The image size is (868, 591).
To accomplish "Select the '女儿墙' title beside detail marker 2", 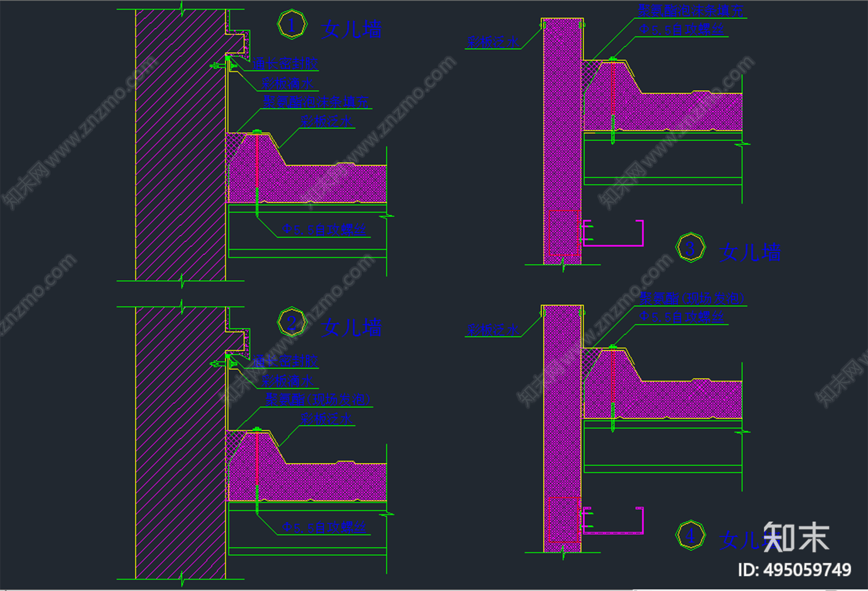I will 351,327.
